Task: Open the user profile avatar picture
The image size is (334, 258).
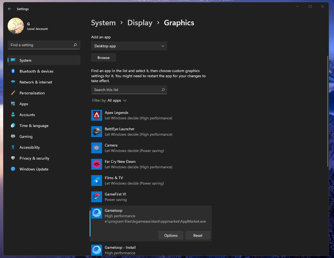Action: tap(16, 26)
